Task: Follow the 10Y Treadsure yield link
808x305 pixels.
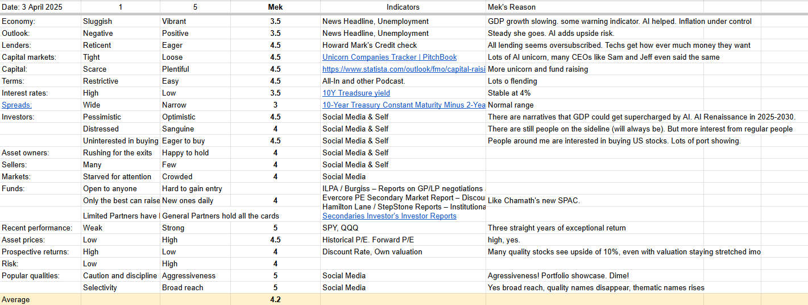Action: 356,93
